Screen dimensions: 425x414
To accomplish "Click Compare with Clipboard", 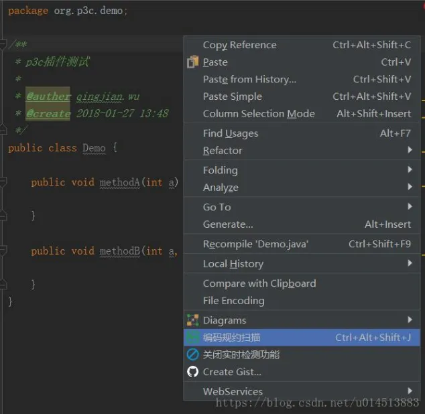I will coord(259,283).
